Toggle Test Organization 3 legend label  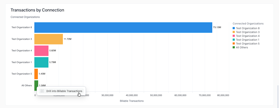coord(248,32)
